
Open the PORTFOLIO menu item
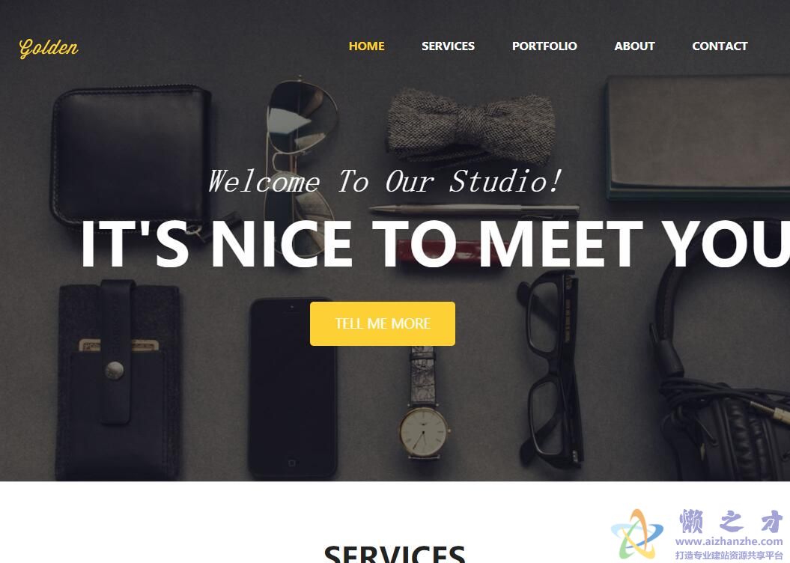[x=544, y=46]
